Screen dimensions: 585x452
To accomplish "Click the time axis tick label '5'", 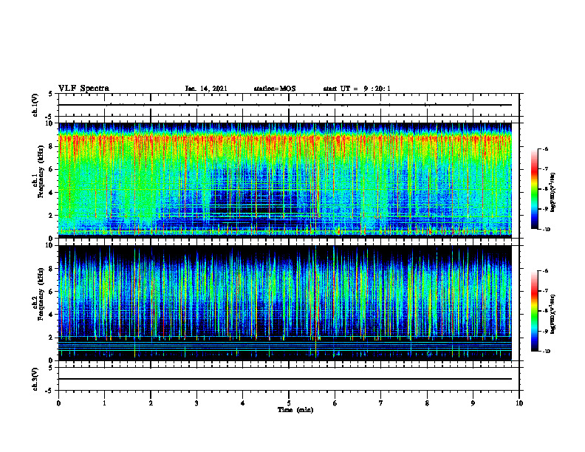I will (289, 403).
